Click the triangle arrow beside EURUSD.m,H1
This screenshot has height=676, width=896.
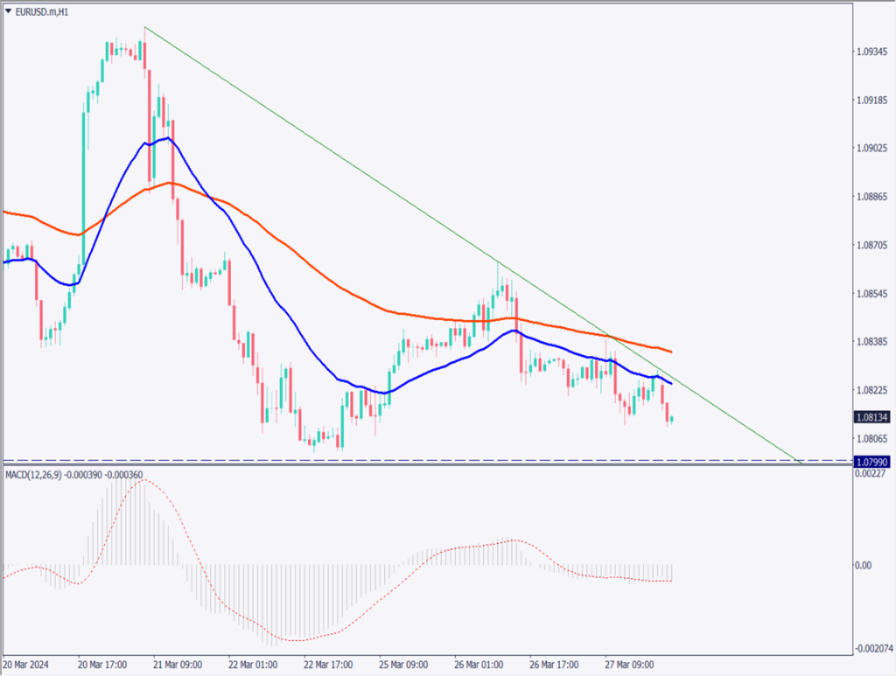coord(9,12)
